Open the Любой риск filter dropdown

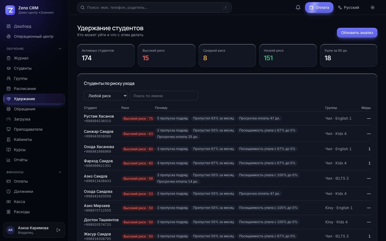point(106,96)
